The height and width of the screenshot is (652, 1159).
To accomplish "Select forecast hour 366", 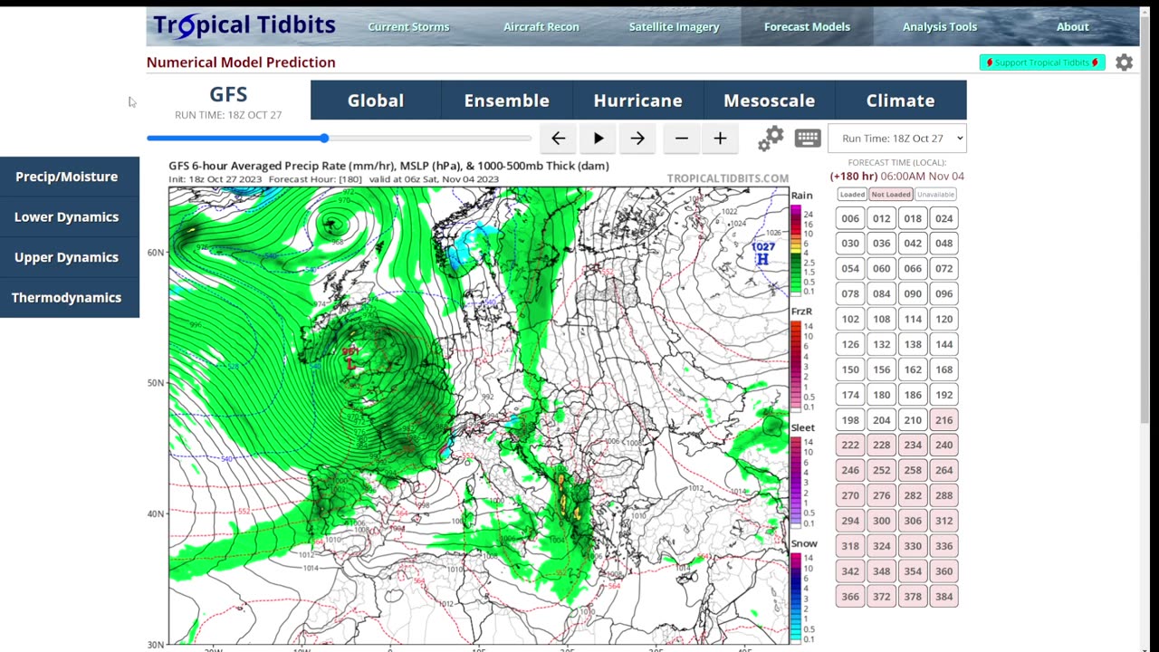I will tap(850, 597).
